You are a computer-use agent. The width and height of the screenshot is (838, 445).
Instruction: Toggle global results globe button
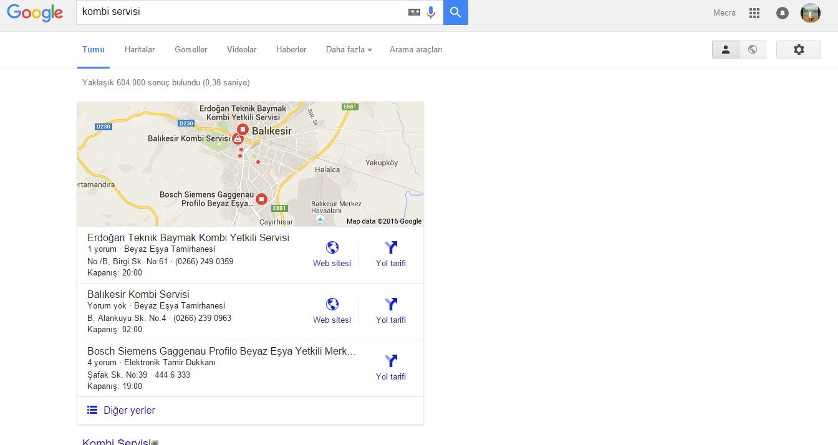(753, 50)
